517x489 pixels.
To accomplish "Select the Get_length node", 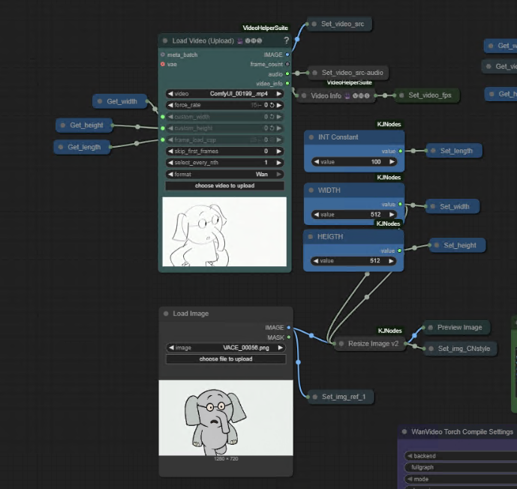I will (x=82, y=147).
